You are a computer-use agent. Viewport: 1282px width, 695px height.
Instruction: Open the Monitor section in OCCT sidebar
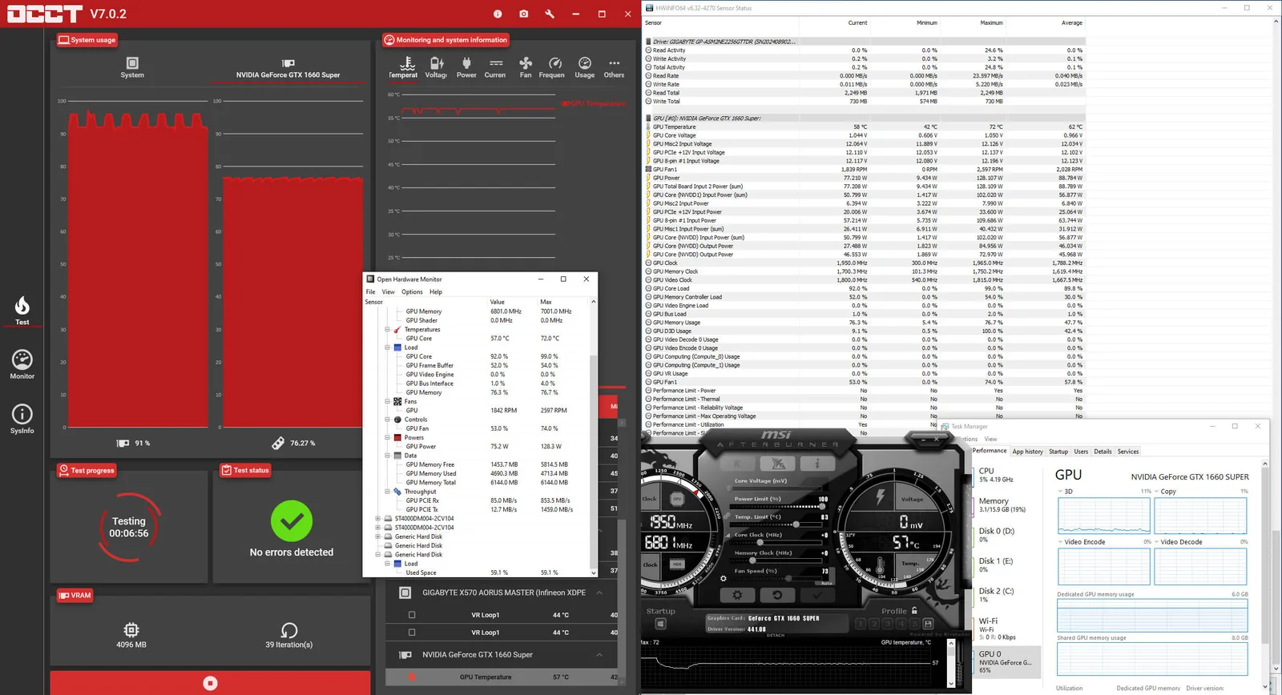[22, 364]
